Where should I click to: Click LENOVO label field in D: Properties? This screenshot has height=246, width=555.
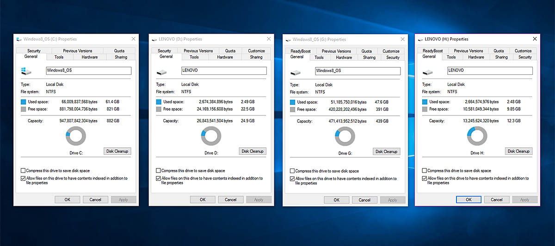[x=224, y=71]
